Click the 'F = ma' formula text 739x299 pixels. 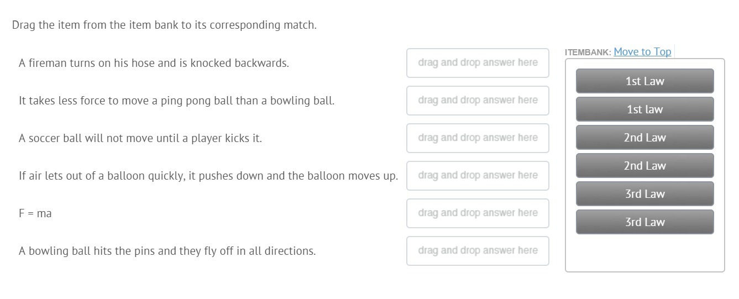(35, 213)
